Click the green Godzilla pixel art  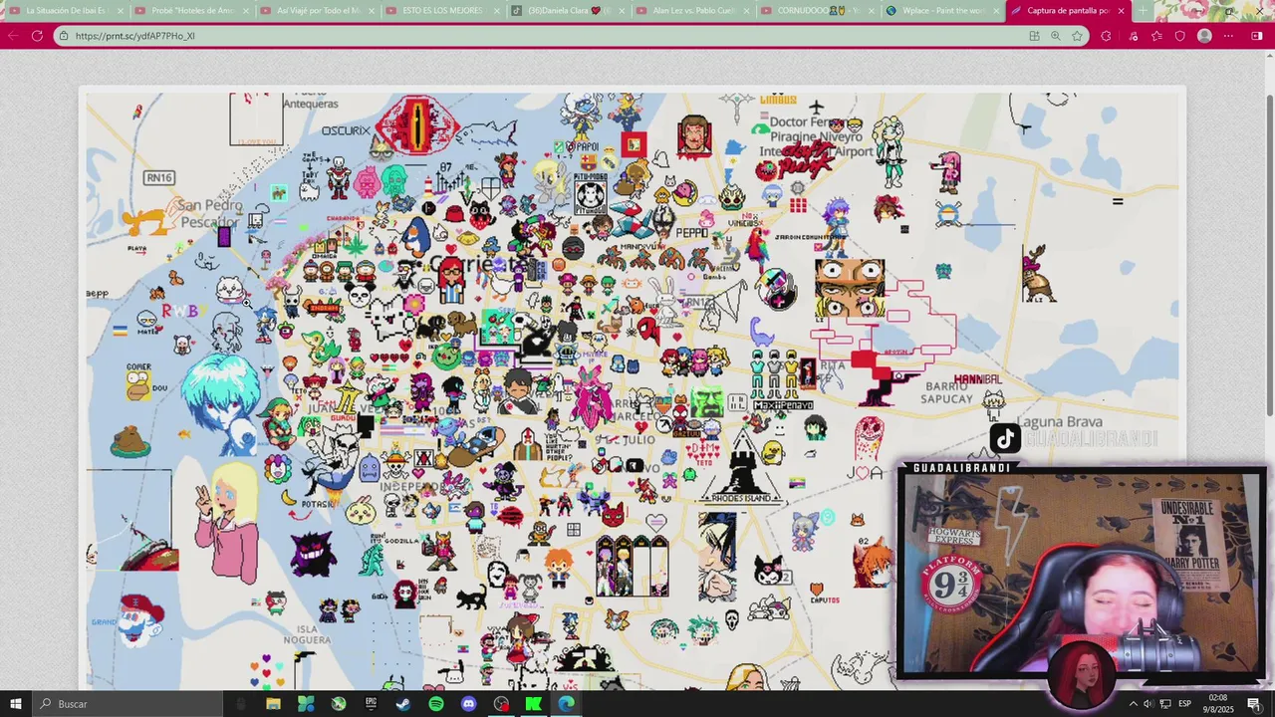(x=372, y=558)
